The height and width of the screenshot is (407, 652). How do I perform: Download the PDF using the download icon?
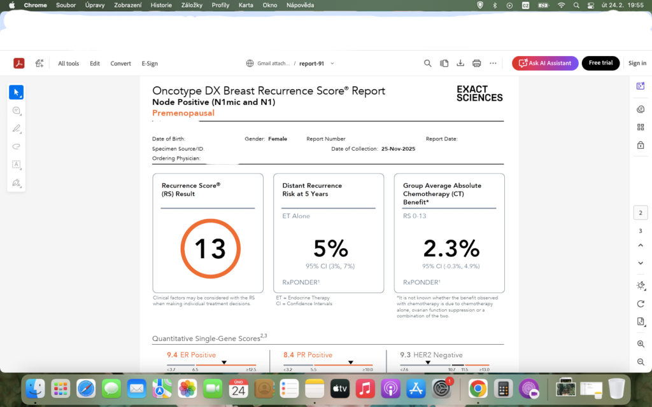[460, 64]
